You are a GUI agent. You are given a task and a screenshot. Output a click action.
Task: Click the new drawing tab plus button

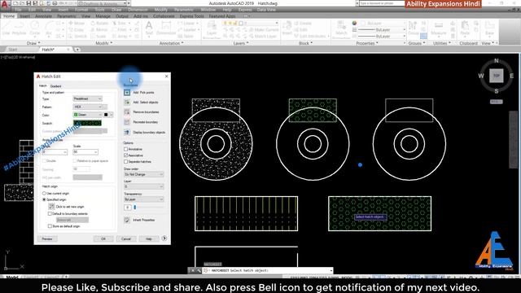coord(77,50)
